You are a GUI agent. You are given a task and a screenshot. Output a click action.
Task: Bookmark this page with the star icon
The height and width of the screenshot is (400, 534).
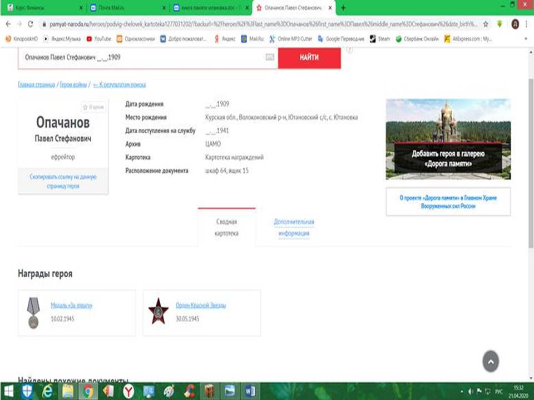tap(486, 24)
